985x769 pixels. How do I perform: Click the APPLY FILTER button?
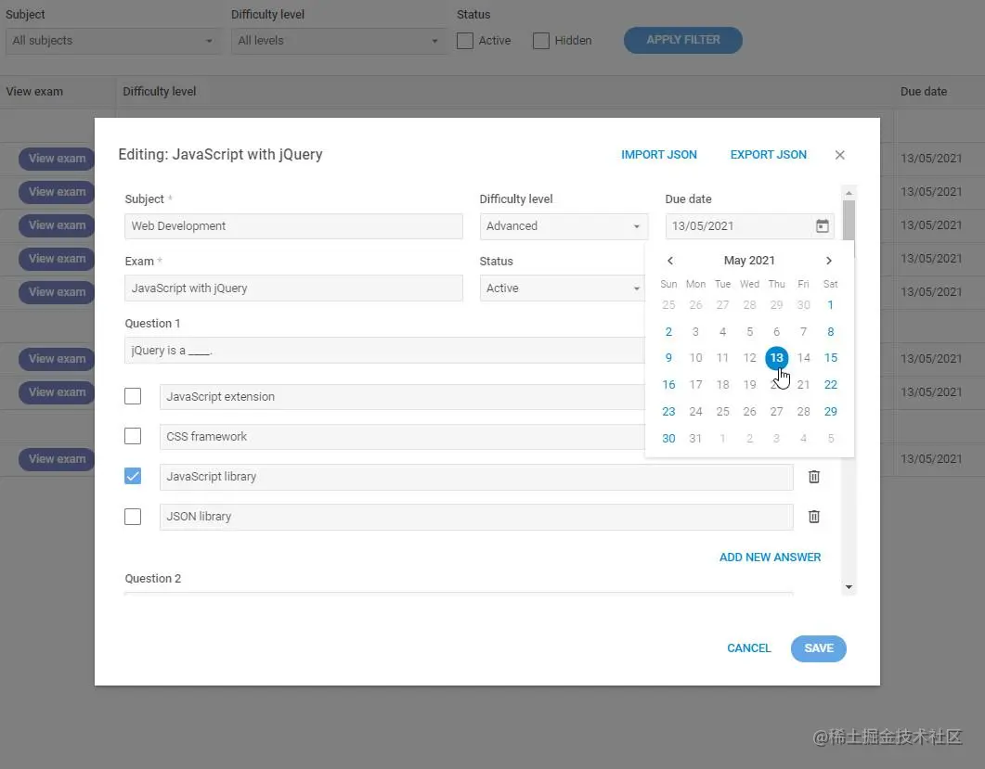pos(683,40)
